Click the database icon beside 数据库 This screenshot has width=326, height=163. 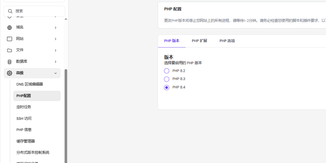click(x=10, y=62)
